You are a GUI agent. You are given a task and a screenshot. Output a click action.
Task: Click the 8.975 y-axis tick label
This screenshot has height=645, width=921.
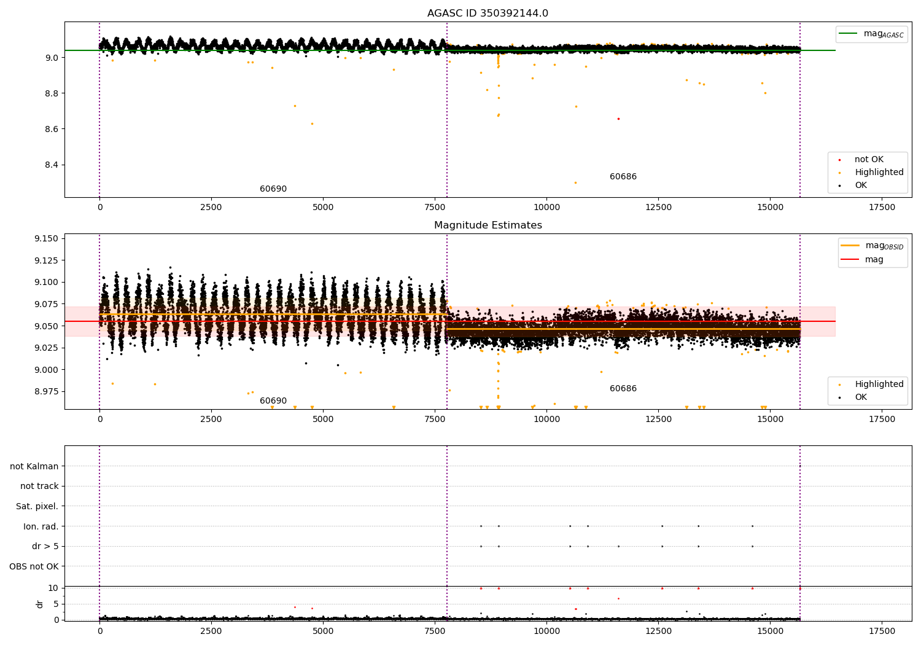[x=47, y=391]
